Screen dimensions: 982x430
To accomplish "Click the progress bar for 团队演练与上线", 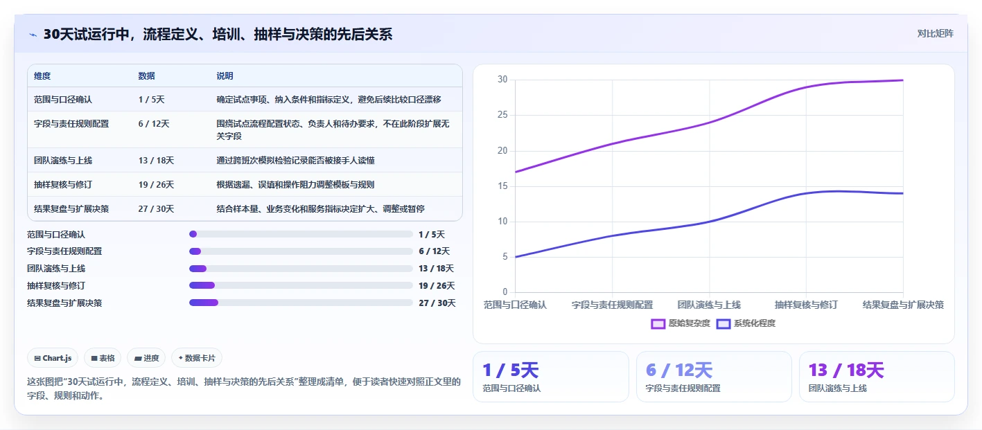I will click(301, 269).
